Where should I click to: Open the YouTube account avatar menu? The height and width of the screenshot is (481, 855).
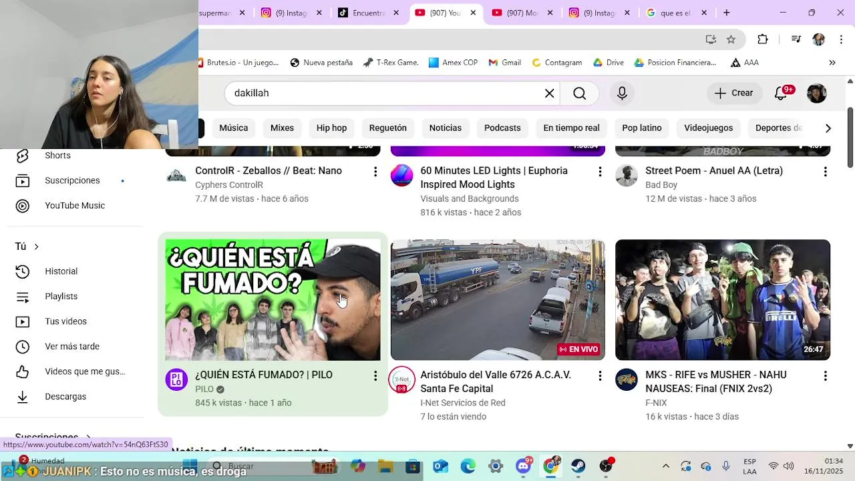coord(816,93)
